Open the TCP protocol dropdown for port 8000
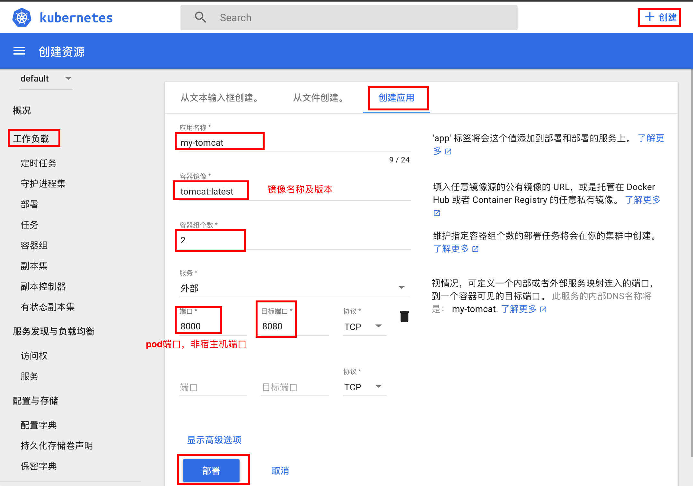This screenshot has width=693, height=486. click(364, 326)
